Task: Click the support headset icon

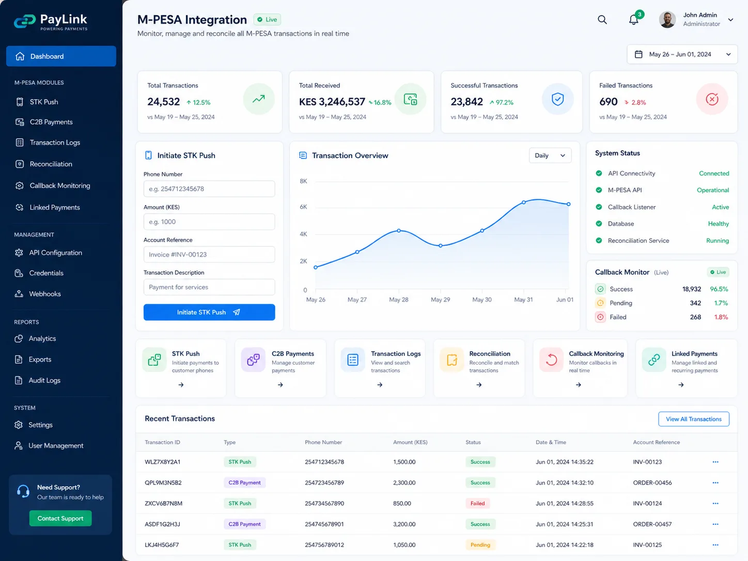Action: tap(23, 491)
